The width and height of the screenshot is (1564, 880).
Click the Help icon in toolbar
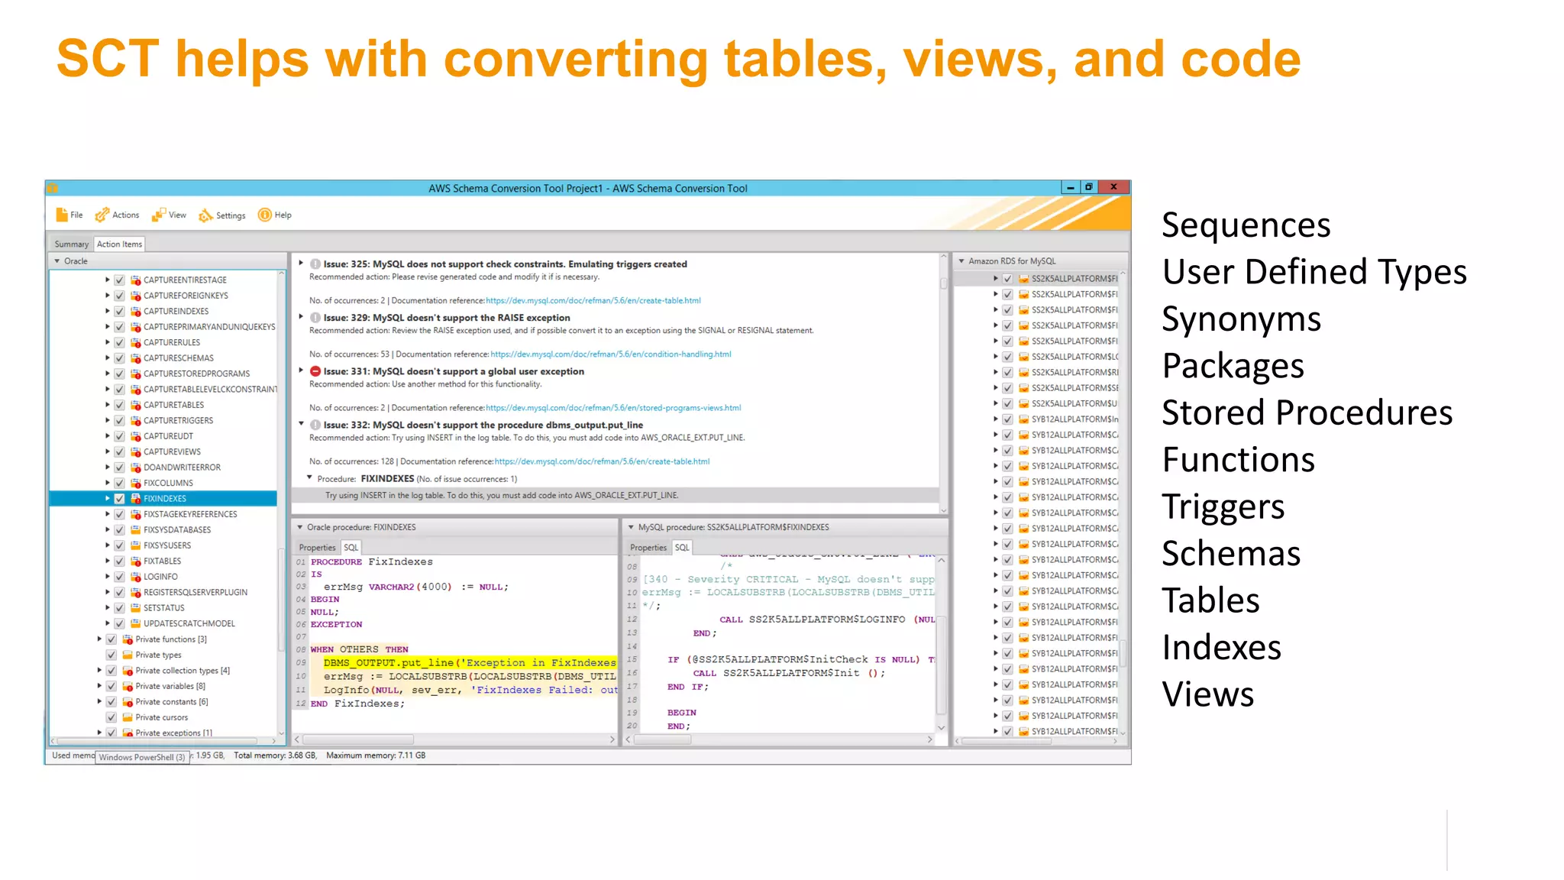point(264,215)
